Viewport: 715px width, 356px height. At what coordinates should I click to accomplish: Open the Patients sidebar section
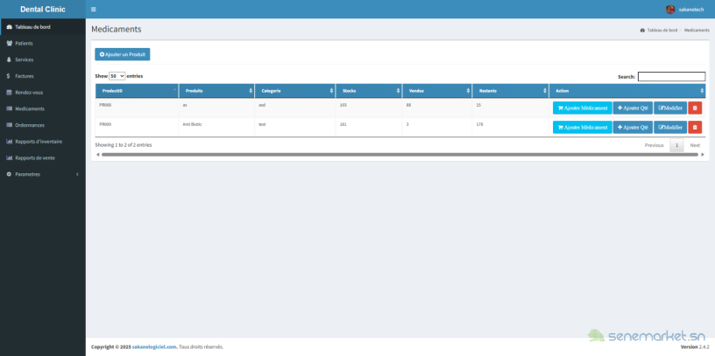pos(43,43)
